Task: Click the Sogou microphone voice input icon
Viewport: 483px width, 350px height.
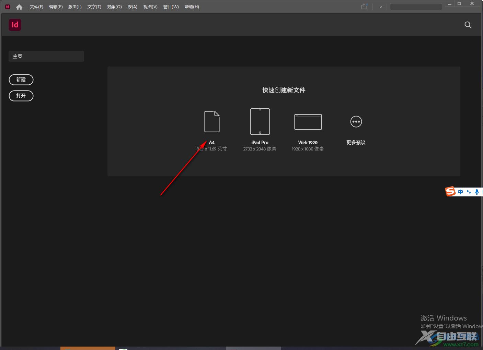Action: tap(476, 192)
